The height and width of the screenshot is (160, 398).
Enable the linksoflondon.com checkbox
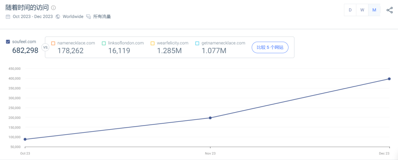104,43
